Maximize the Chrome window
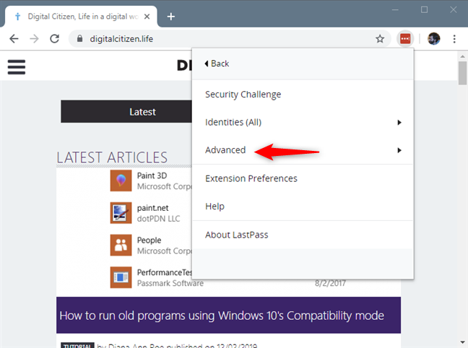The image size is (468, 348). 424,10
